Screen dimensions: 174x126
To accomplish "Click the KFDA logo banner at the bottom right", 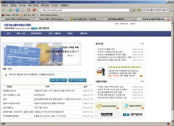I will 133,115.
